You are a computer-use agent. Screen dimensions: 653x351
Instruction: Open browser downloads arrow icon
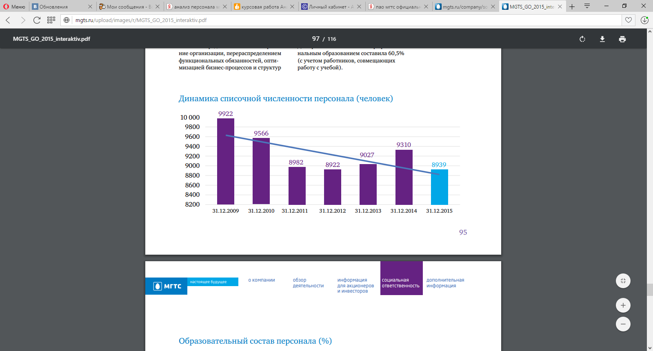pyautogui.click(x=644, y=20)
